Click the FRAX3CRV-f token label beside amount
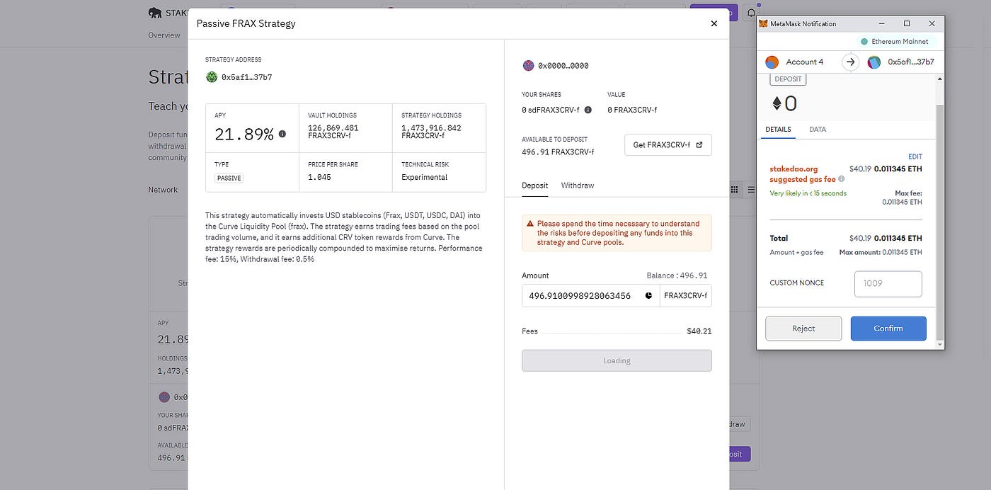This screenshot has width=991, height=490. pyautogui.click(x=686, y=296)
